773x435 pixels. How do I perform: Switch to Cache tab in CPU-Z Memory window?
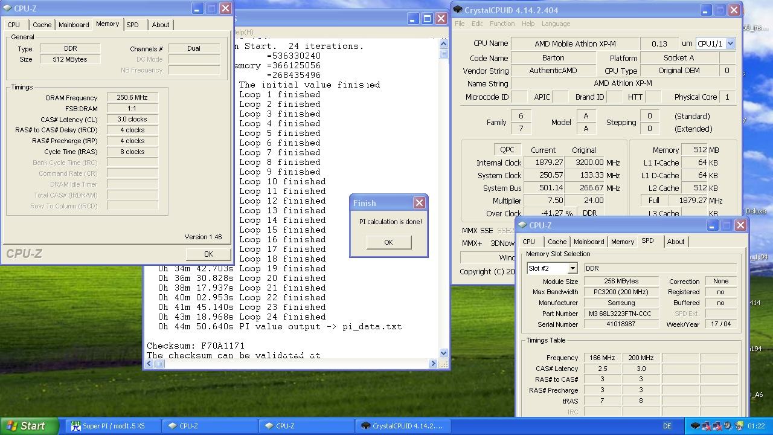pyautogui.click(x=42, y=25)
